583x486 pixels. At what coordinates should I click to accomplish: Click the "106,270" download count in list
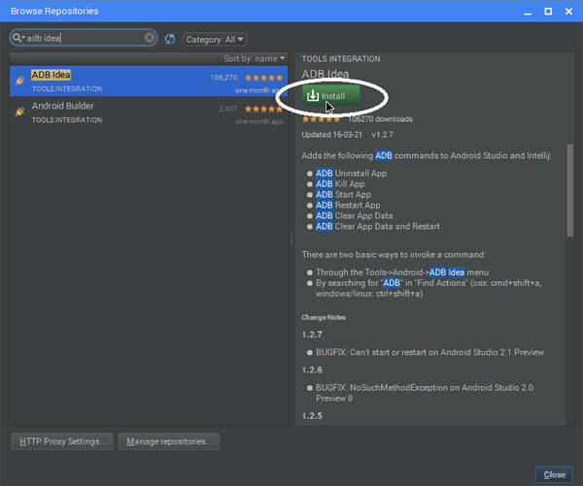pos(223,78)
